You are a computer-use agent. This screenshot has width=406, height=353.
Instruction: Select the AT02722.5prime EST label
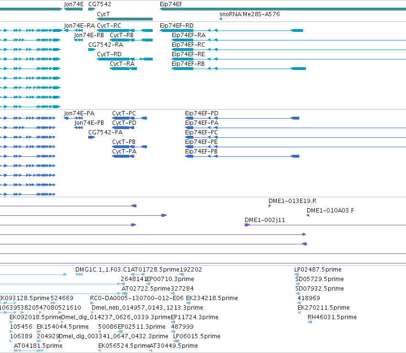(x=146, y=289)
